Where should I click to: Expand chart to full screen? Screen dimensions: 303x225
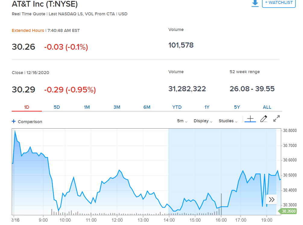276,119
